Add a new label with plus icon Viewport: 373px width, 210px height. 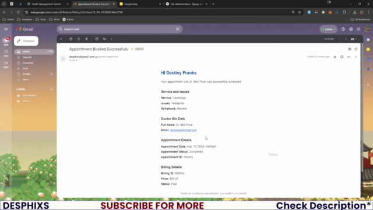(x=51, y=89)
